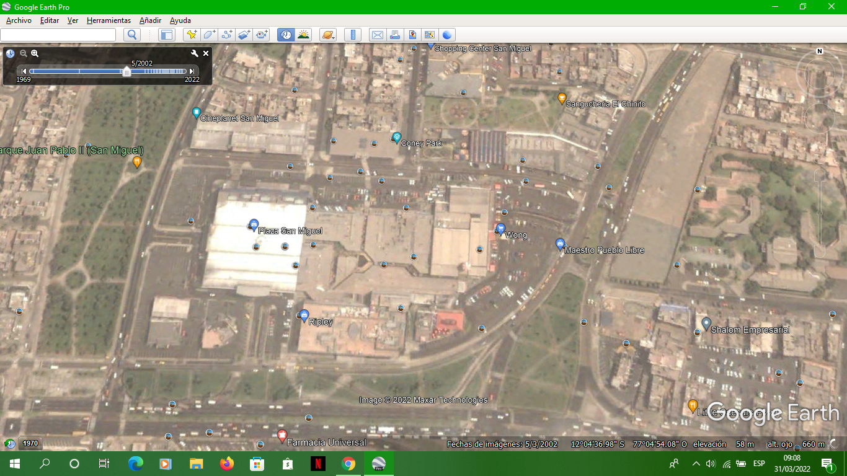Image resolution: width=847 pixels, height=476 pixels.
Task: Click the Farmacia Universal placemark
Action: 282,436
